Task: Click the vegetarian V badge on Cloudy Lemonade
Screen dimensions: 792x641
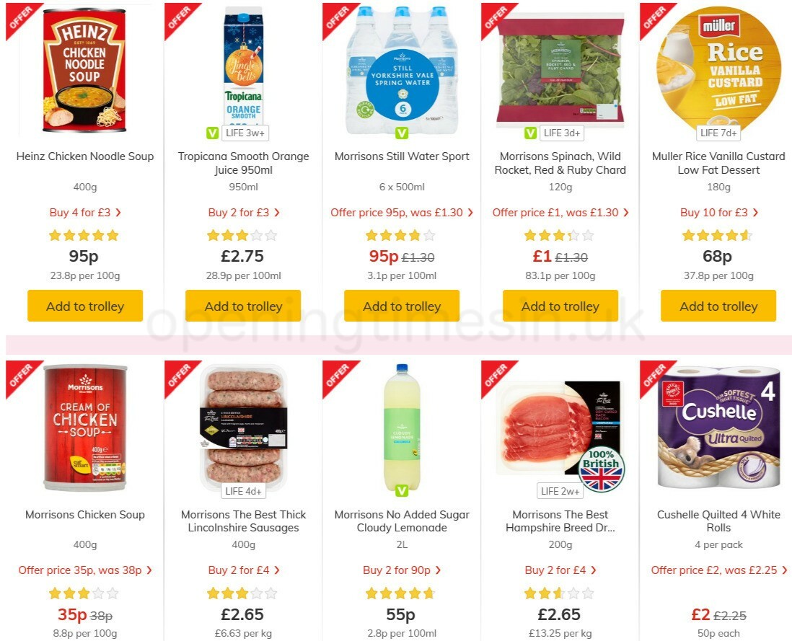Action: pos(402,490)
